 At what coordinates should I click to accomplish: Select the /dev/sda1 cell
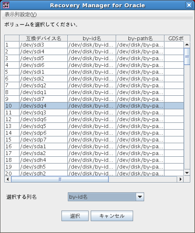tap(43, 147)
